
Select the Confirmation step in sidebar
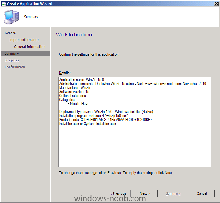click(15, 67)
